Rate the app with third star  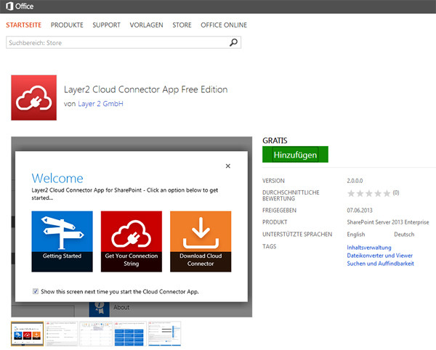tap(369, 193)
